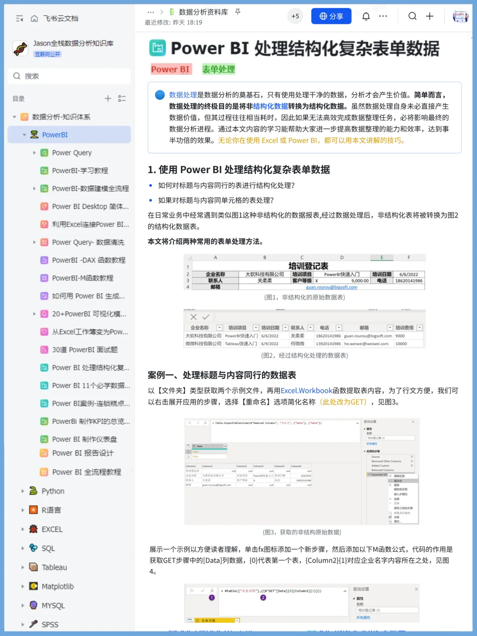Image resolution: width=477 pixels, height=636 pixels.
Task: Click the 飞书云文档 label
Action: pos(61,19)
